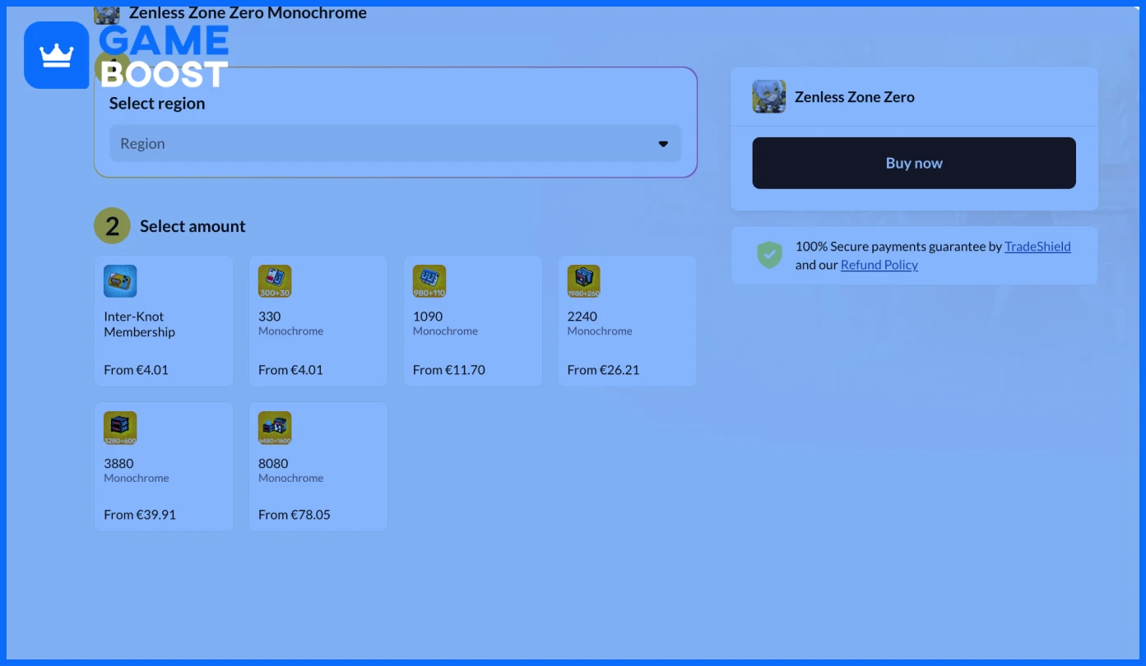The height and width of the screenshot is (666, 1146).
Task: Open the Region dropdown
Action: click(395, 143)
